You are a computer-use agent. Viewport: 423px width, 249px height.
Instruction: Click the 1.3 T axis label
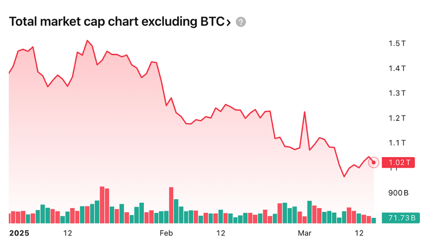(x=397, y=93)
